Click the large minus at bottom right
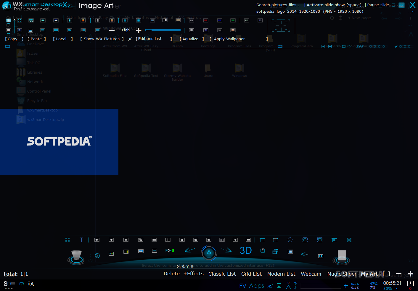 pos(399,274)
